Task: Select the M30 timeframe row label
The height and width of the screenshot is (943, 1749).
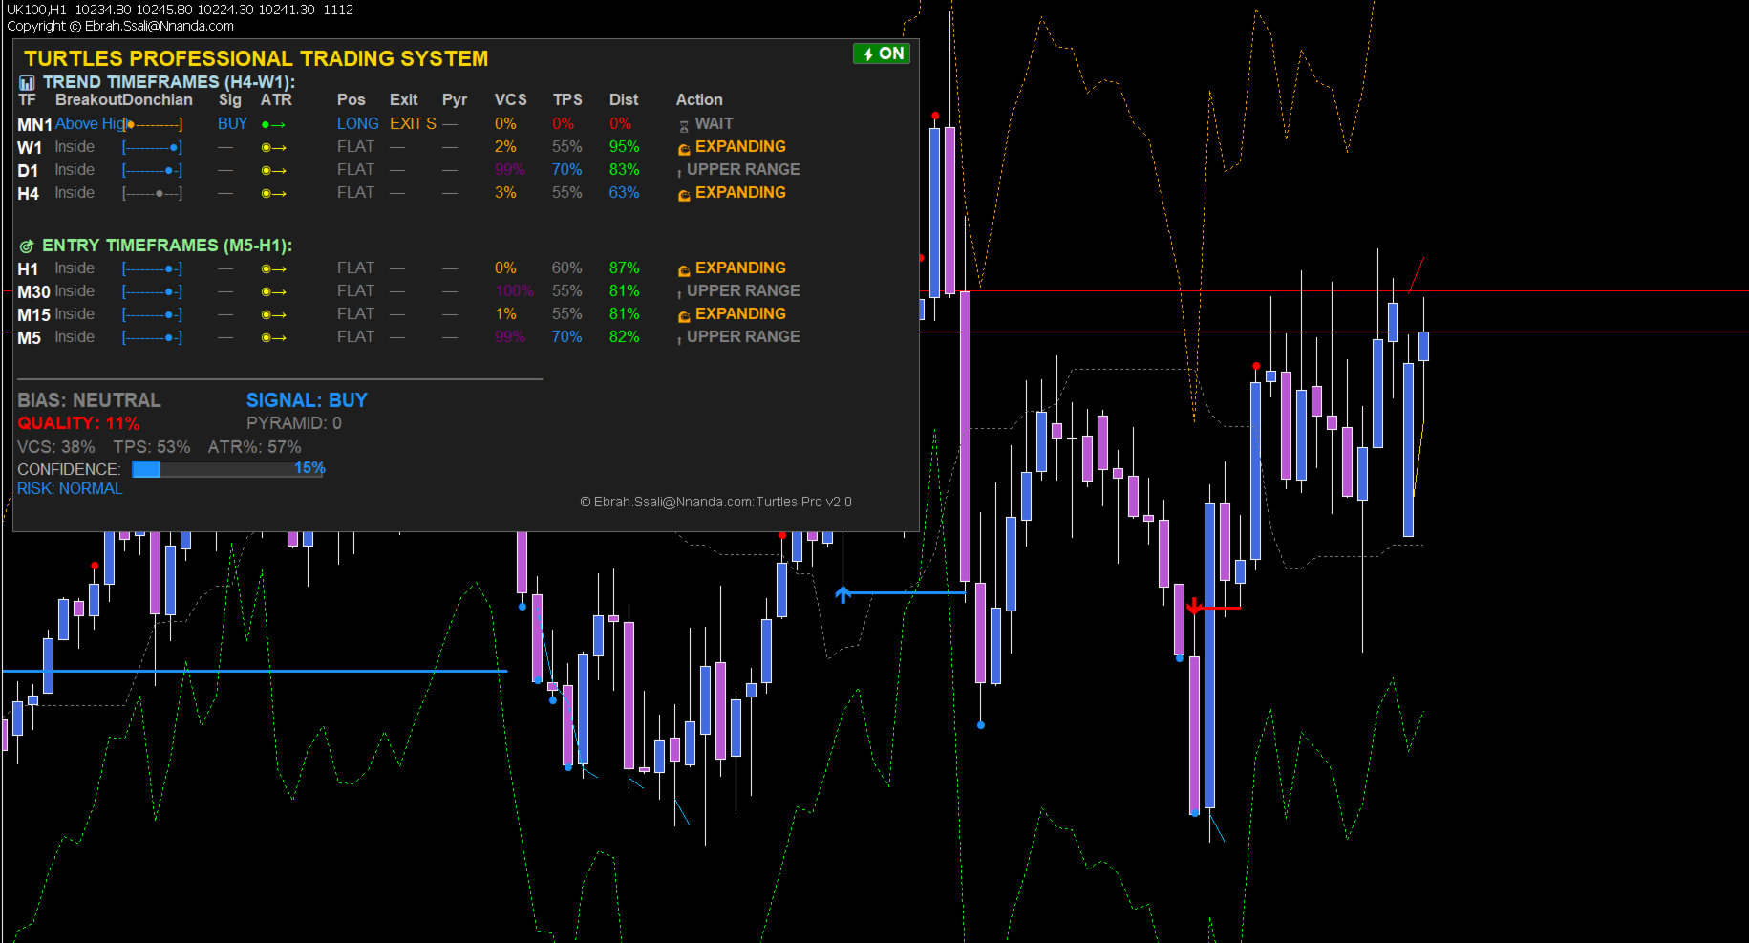Action: tap(33, 291)
